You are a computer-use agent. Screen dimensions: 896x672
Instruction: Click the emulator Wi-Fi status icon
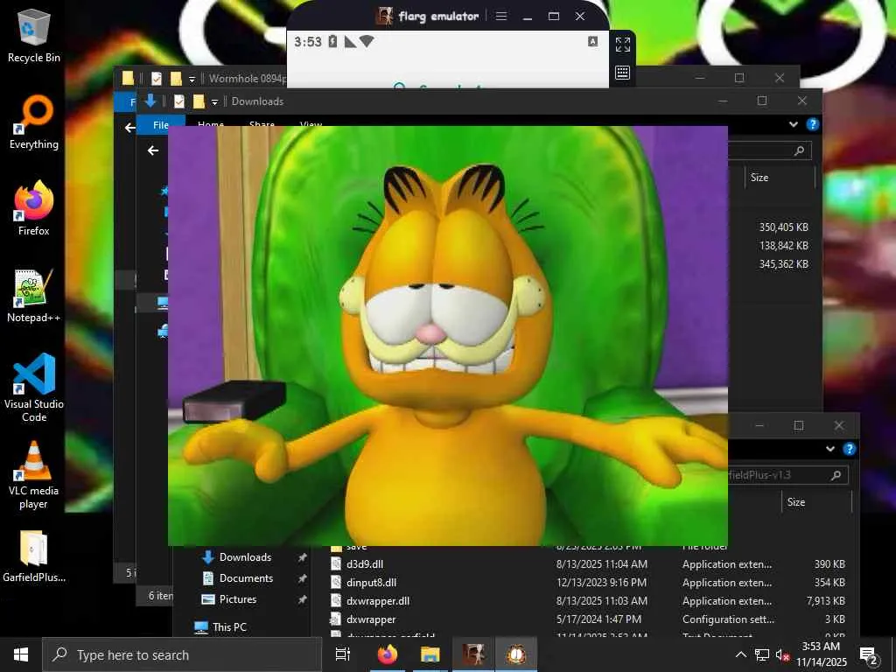[367, 41]
